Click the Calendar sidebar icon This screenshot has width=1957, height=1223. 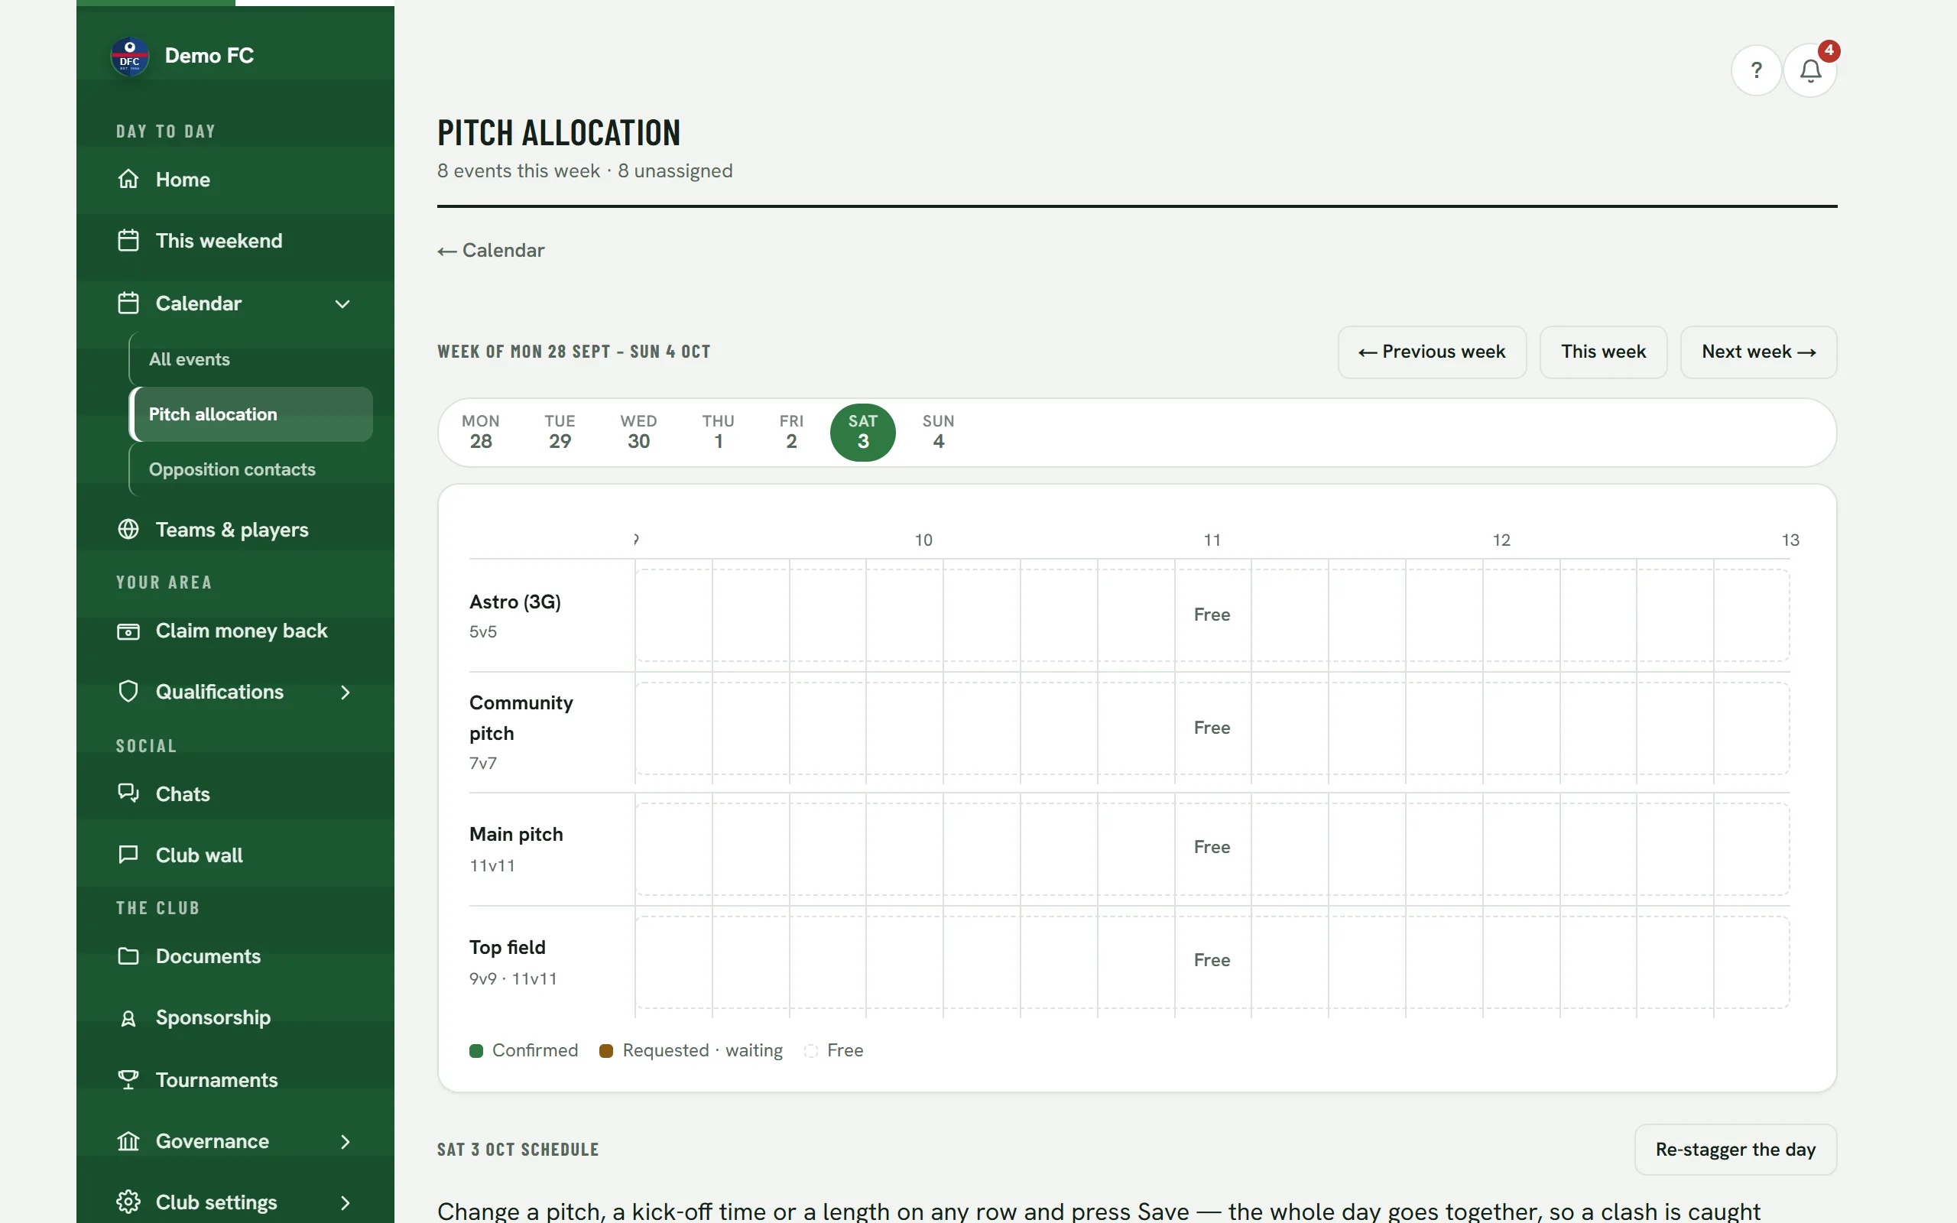coord(128,303)
